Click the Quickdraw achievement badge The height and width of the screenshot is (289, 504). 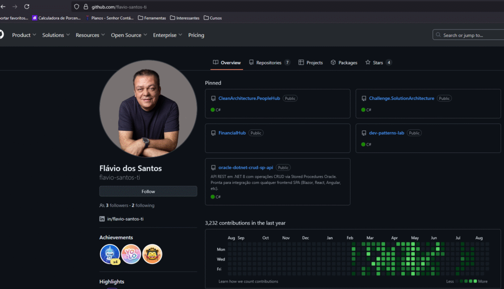(152, 254)
